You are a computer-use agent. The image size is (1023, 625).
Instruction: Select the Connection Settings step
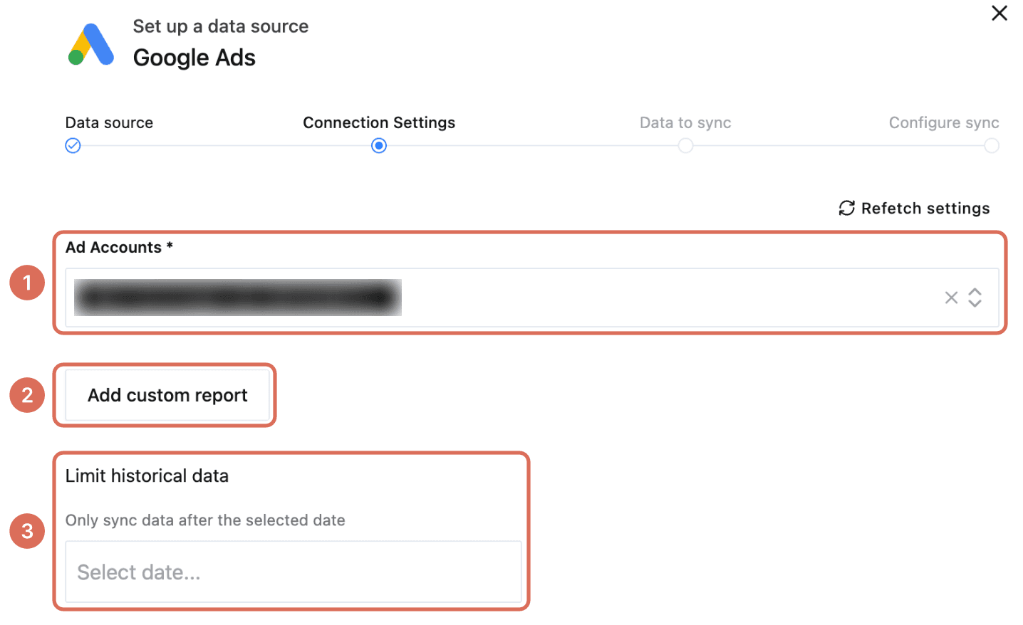click(x=379, y=122)
